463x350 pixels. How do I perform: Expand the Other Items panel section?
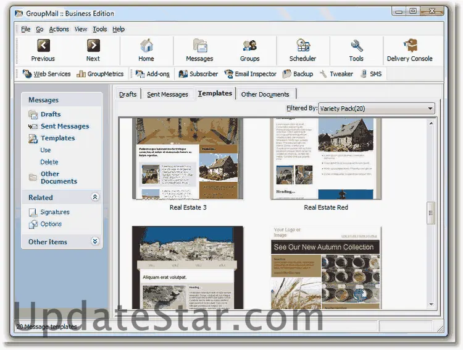tap(95, 242)
